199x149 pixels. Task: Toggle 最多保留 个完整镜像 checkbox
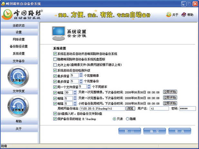point(55,76)
